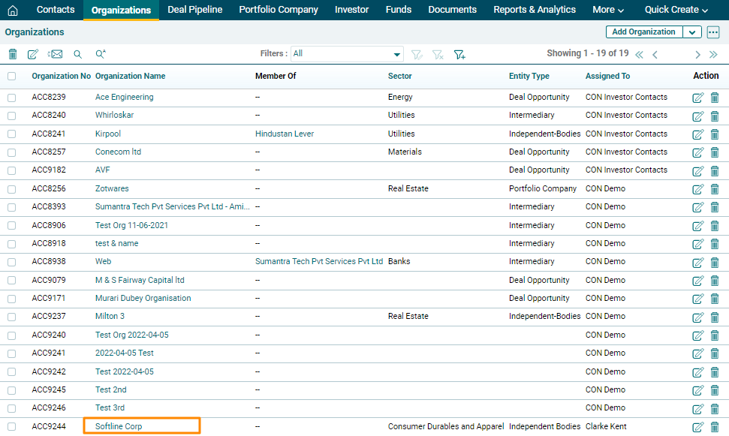Click the add filter funnel icon
The width and height of the screenshot is (729, 436).
459,54
